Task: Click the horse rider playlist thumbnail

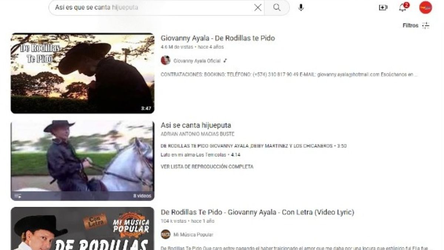Action: tap(82, 157)
